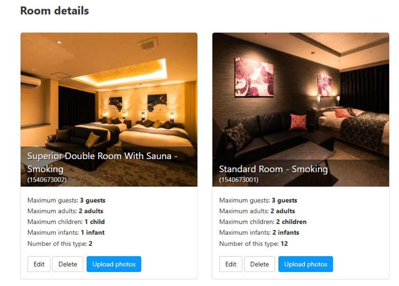
Task: Upload photos for Superior Double Room
Action: pos(114,264)
